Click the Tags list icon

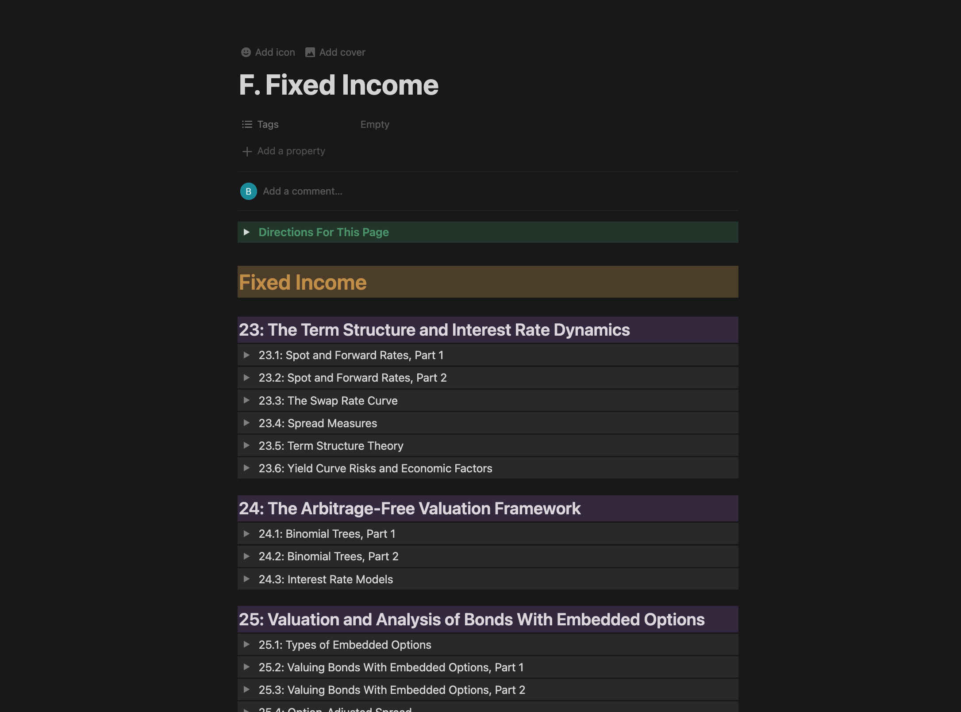(247, 124)
